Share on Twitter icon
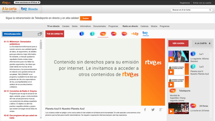 point(153,110)
